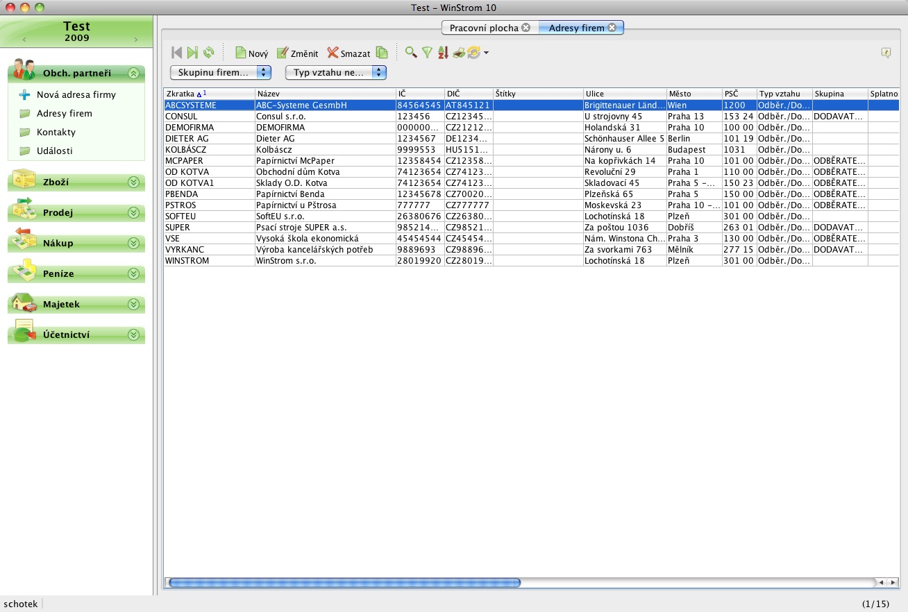The width and height of the screenshot is (908, 612).
Task: Go to next year with the right arrow
Action: coord(136,40)
